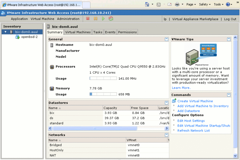Open the Administration menu
This screenshot has height=160, width=240.
click(68, 19)
